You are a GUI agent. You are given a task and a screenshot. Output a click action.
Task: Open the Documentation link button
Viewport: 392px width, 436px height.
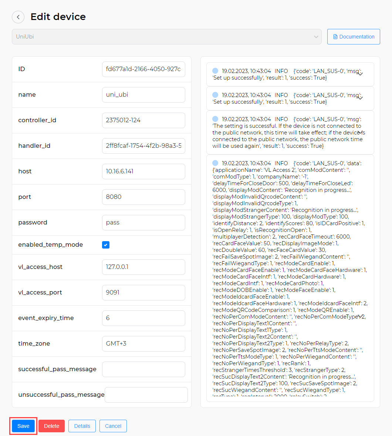(x=354, y=37)
